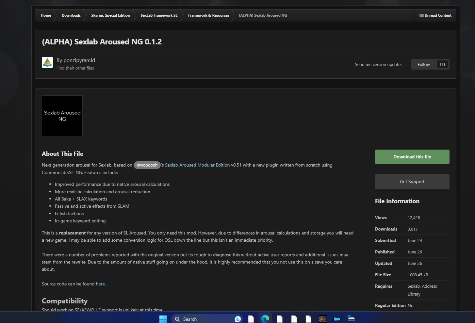This screenshot has height=323, width=475.
Task: Open the Sexlab Aroused NG thumbnail image
Action: (62, 116)
